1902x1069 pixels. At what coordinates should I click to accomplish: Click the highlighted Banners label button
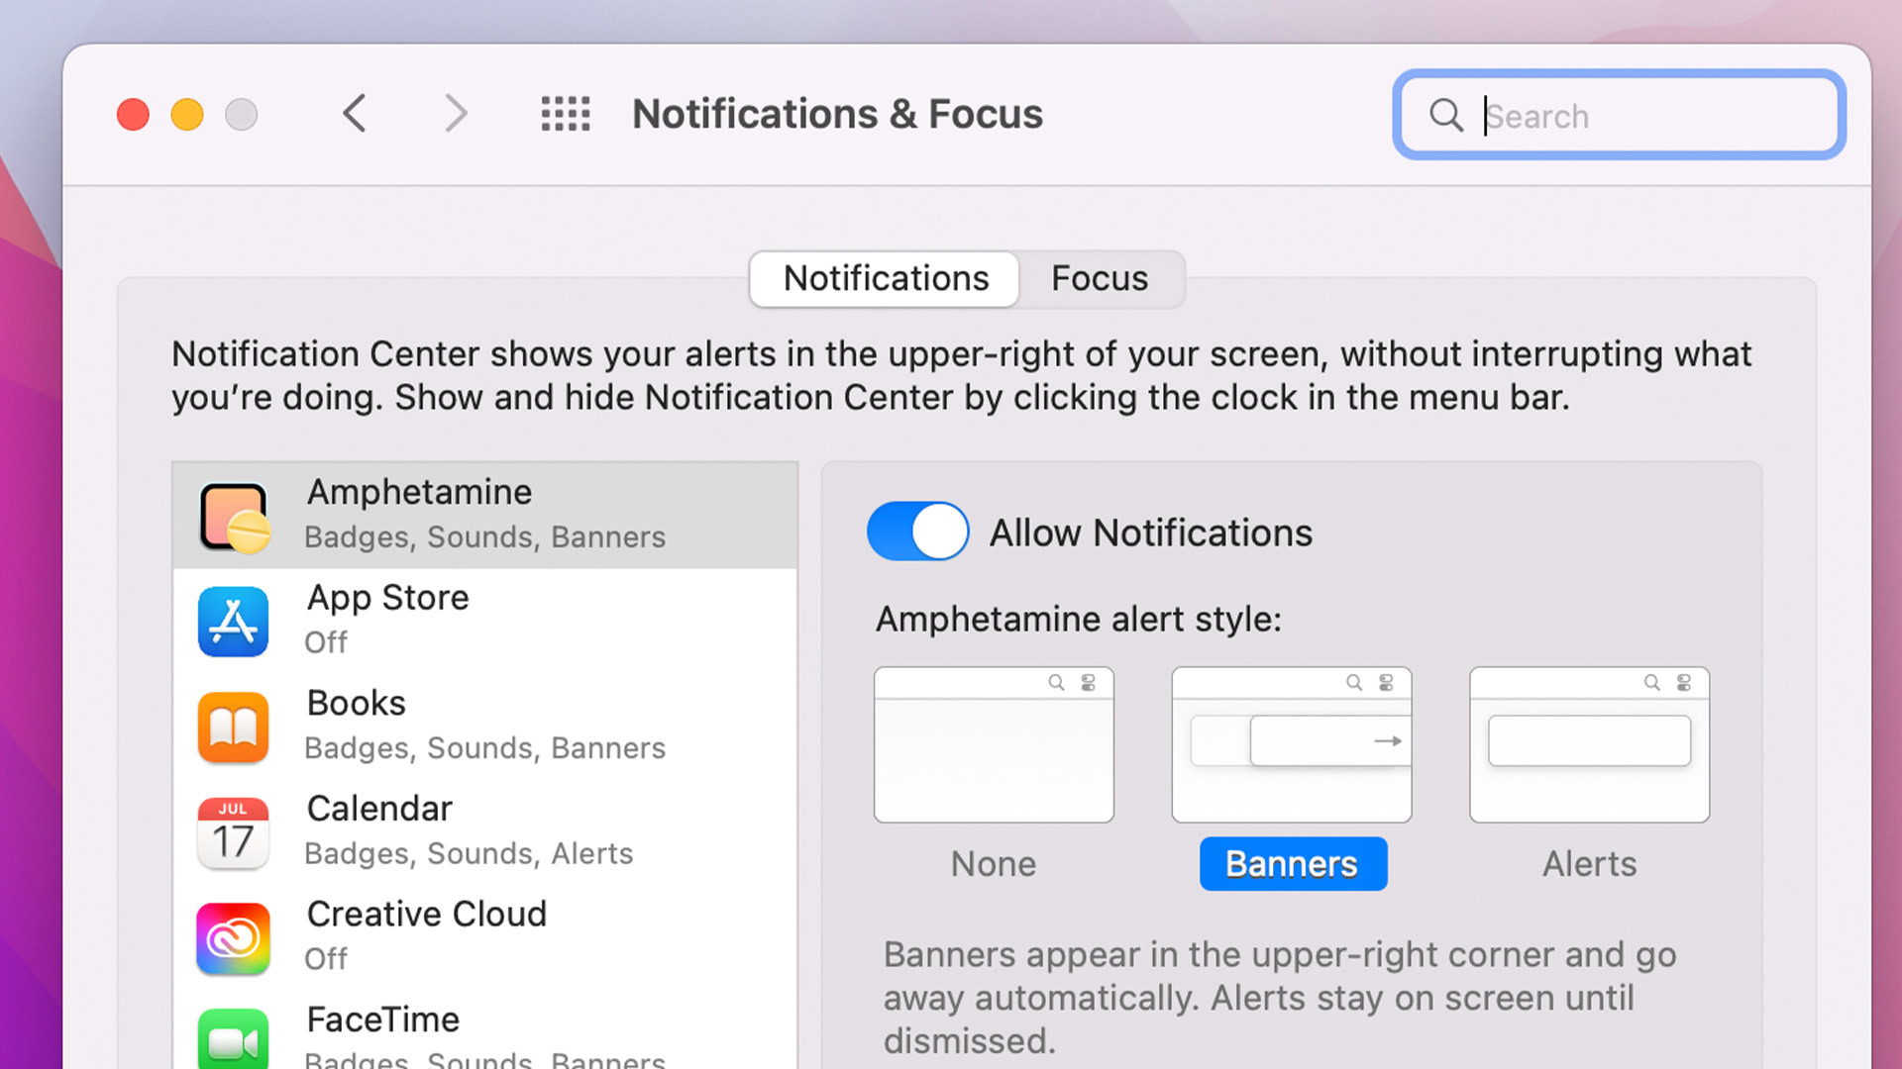click(x=1292, y=864)
